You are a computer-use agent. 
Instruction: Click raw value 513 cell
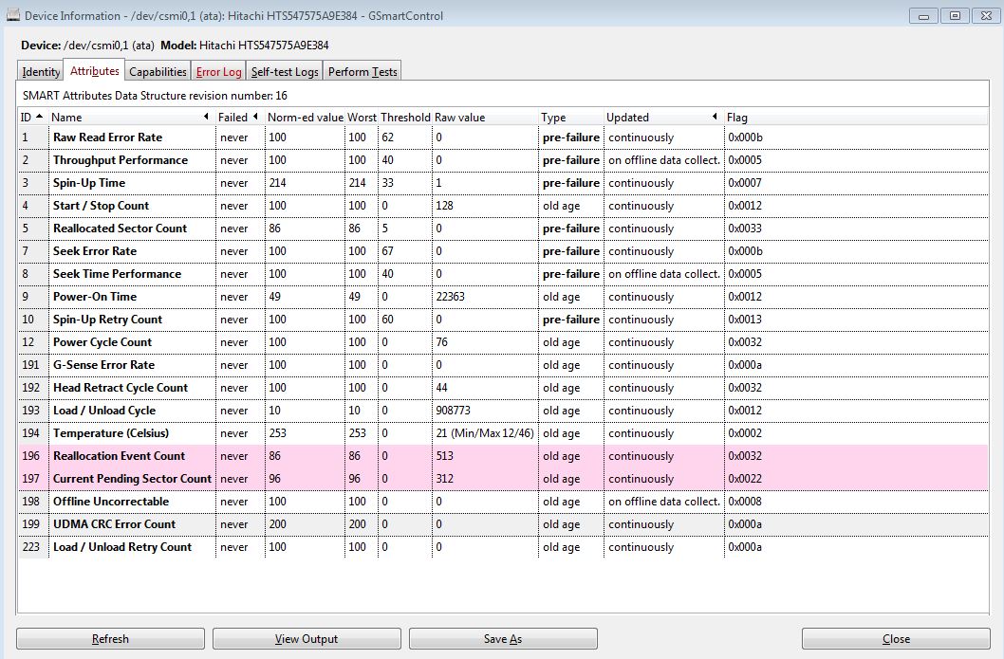click(444, 456)
